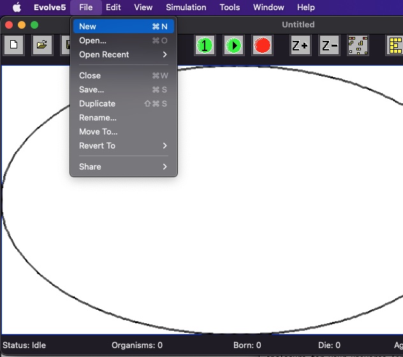Click the scattered squares view icon
The image size is (403, 357).
click(x=358, y=45)
